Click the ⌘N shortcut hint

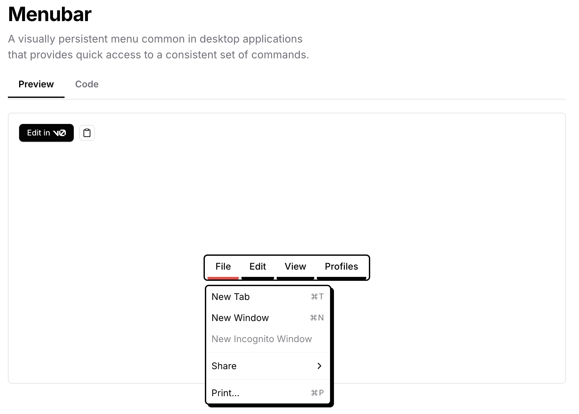[317, 318]
